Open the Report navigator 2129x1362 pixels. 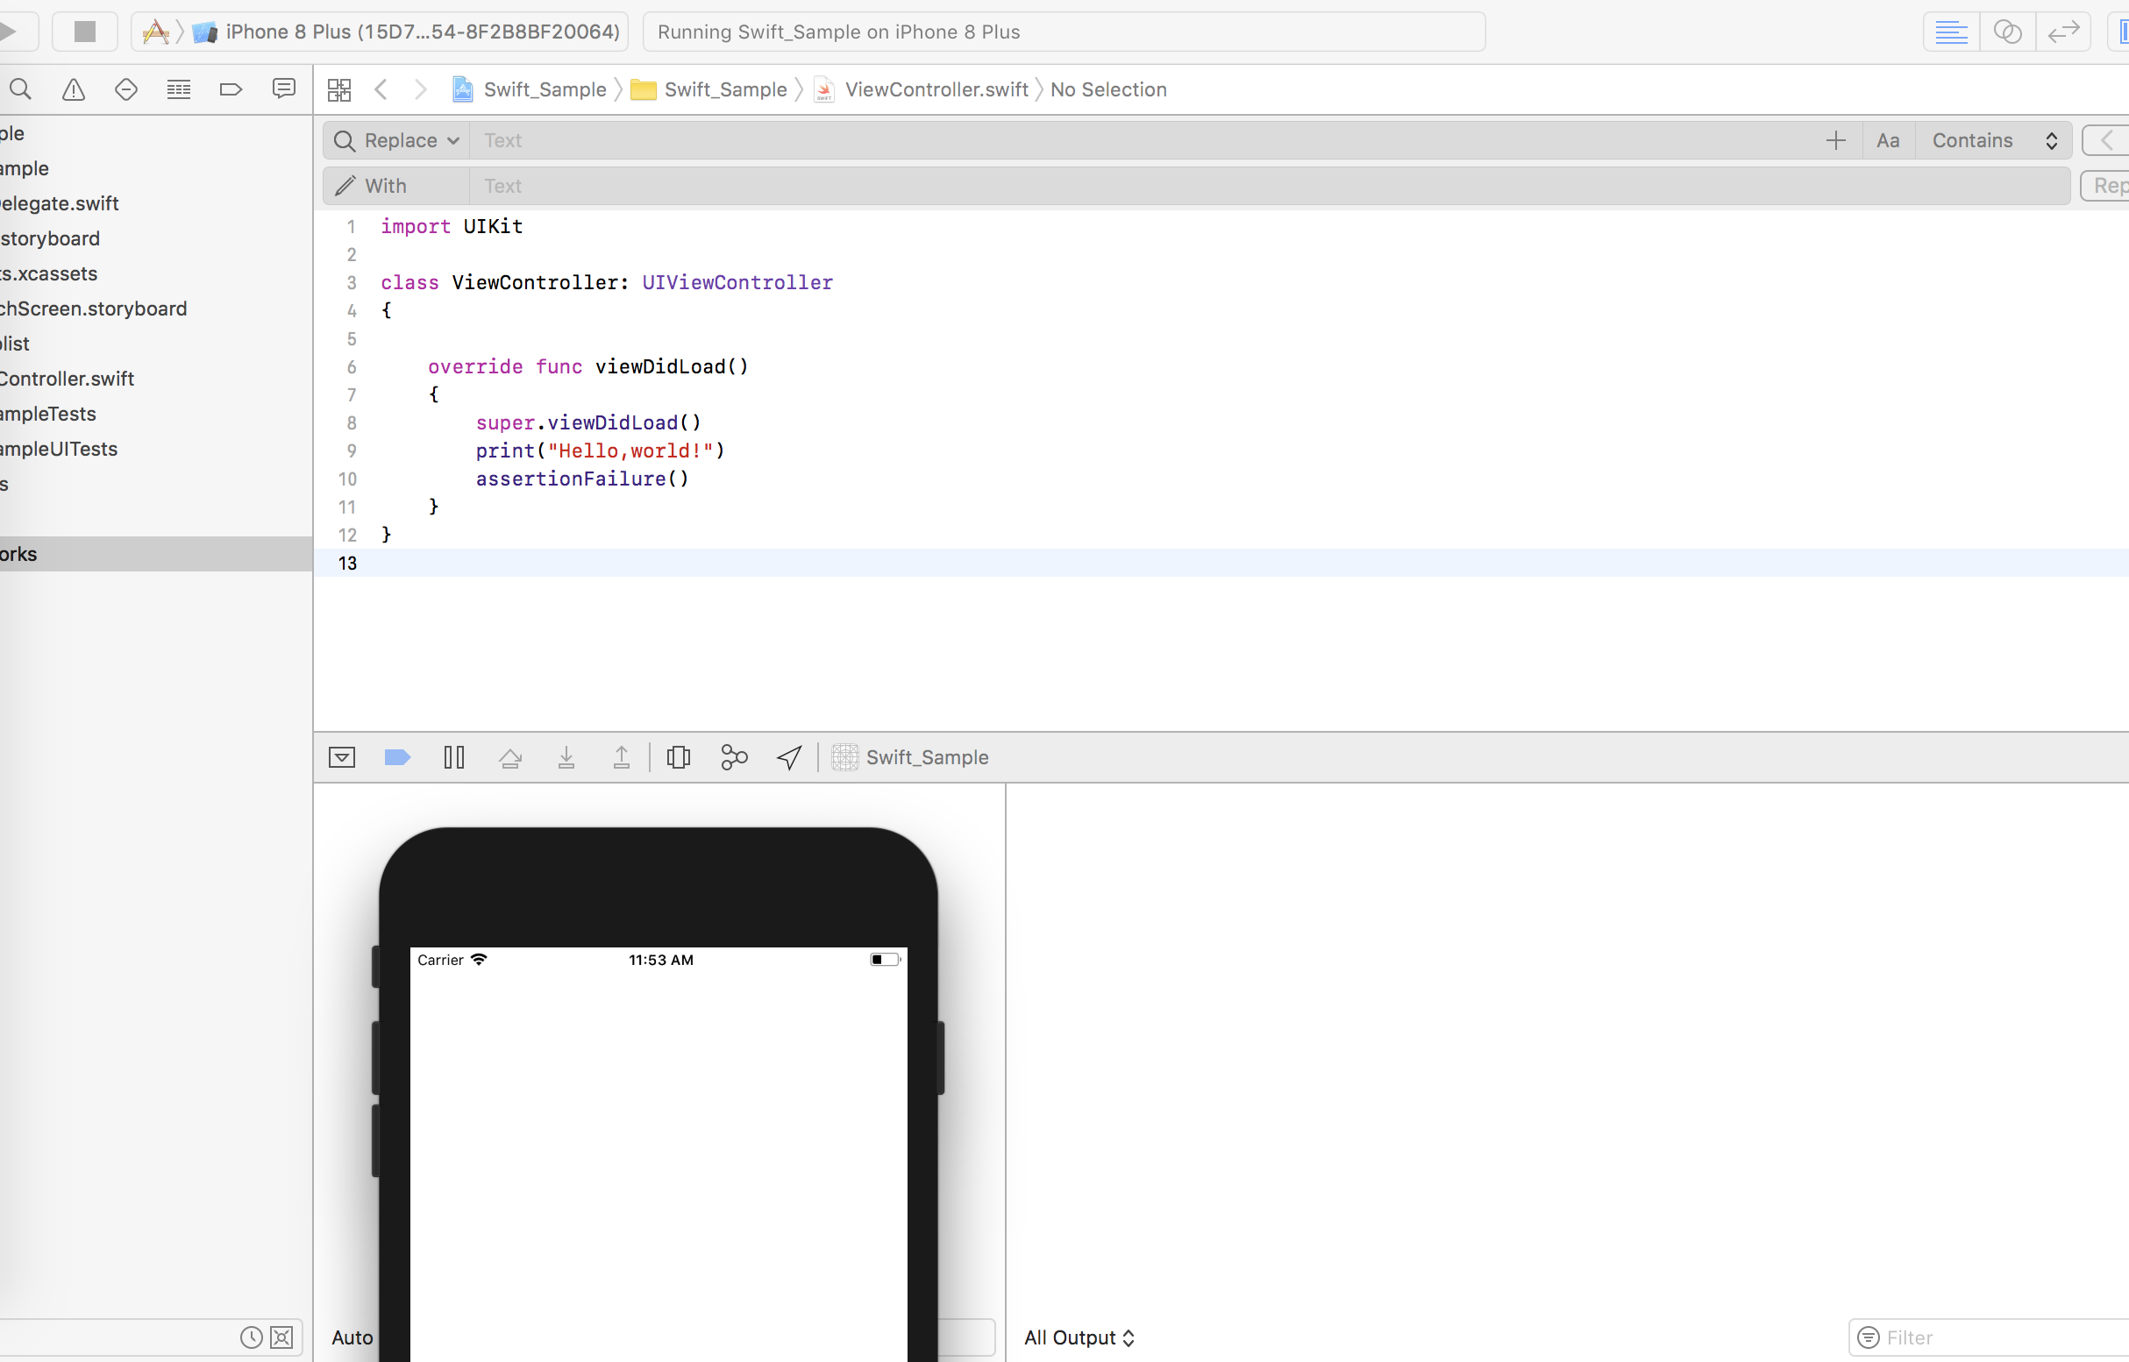283,89
